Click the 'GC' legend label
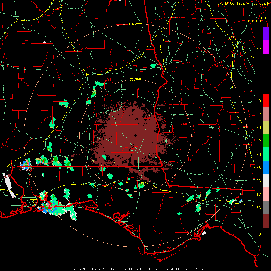This screenshot has width=271, height=271. coord(258,208)
